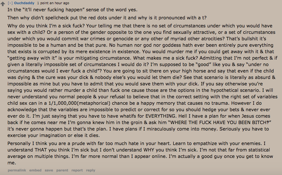Upvote the comment by Ouchdaddy
Screen dimensions: 282x175
click(x=3, y=4)
